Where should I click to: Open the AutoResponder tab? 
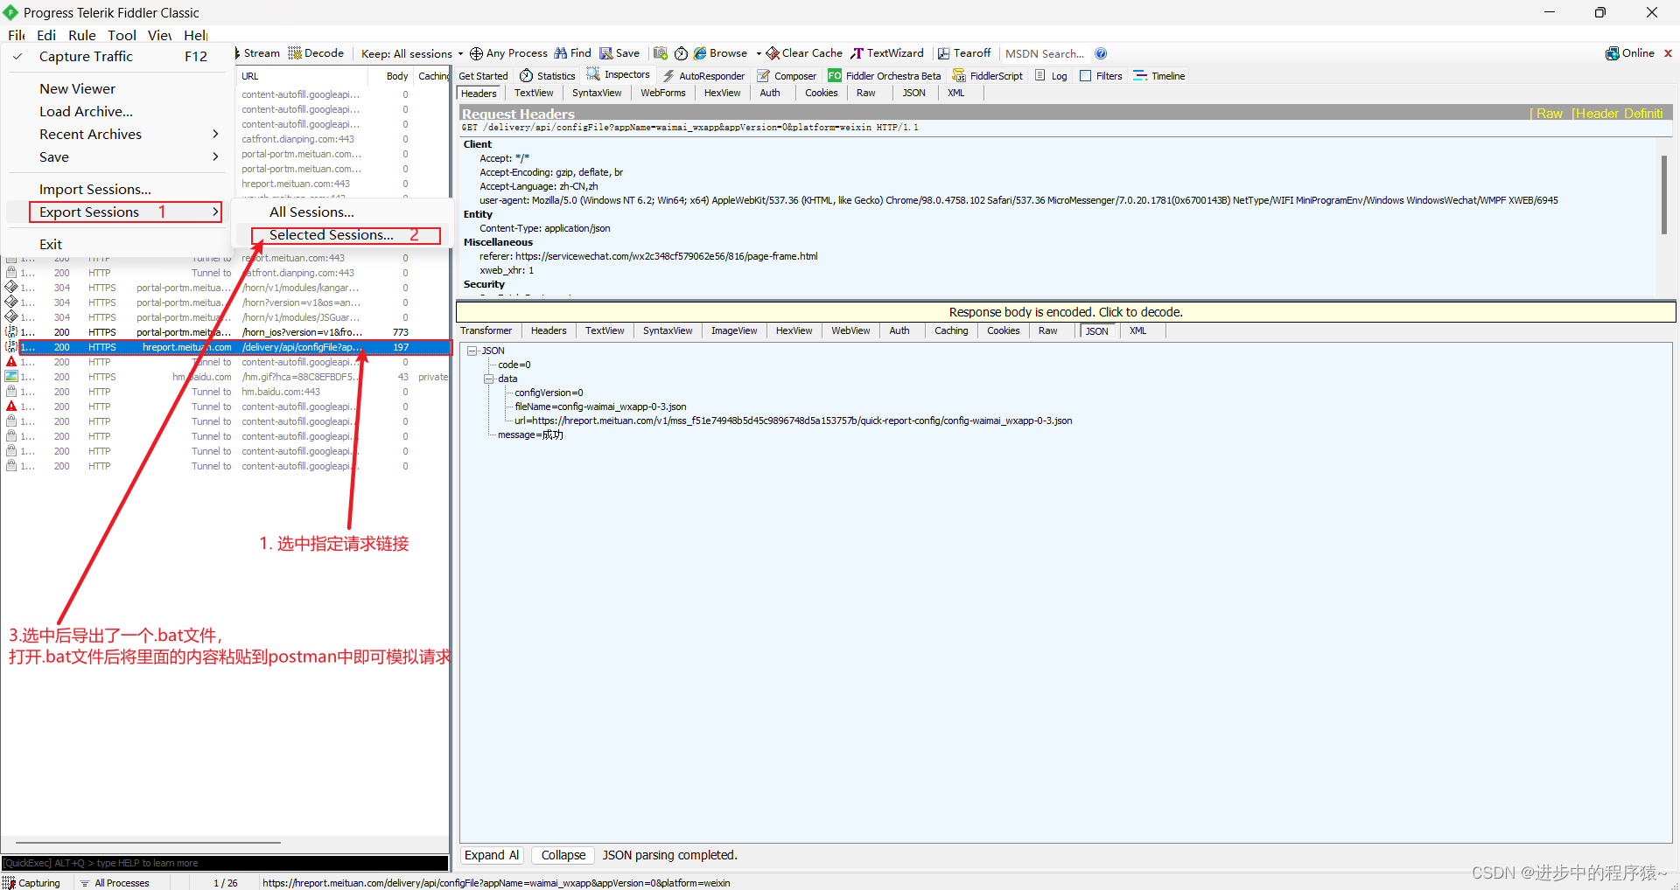(704, 76)
